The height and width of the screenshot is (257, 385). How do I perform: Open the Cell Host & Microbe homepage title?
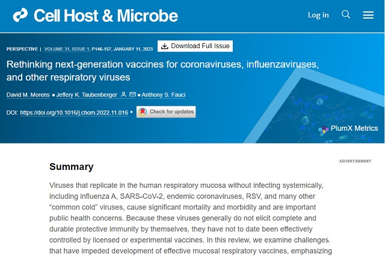pyautogui.click(x=106, y=16)
